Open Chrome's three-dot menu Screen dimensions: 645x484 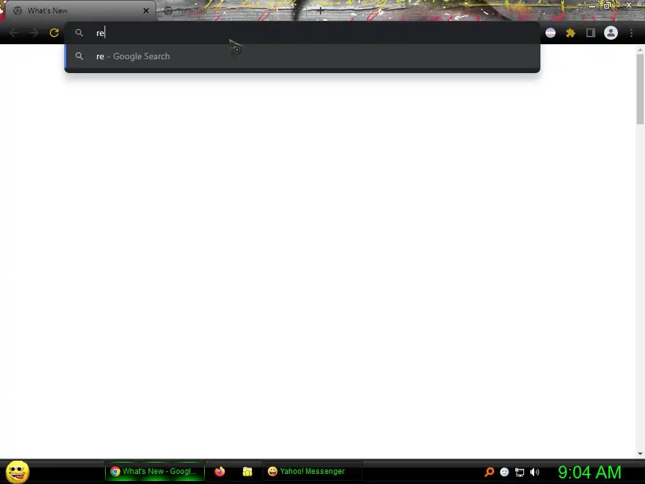631,33
